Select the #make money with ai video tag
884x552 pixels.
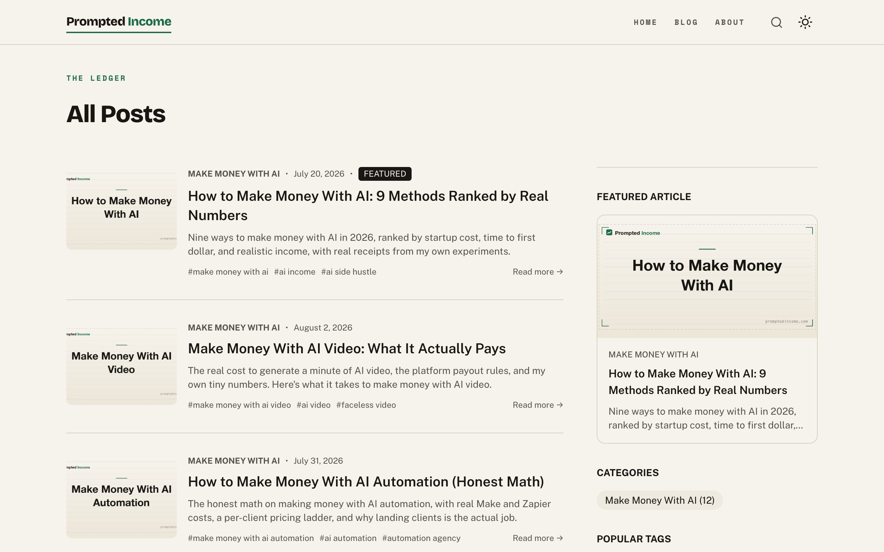[x=239, y=405]
